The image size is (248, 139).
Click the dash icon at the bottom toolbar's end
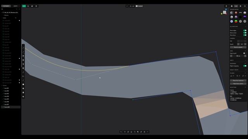tap(148, 132)
